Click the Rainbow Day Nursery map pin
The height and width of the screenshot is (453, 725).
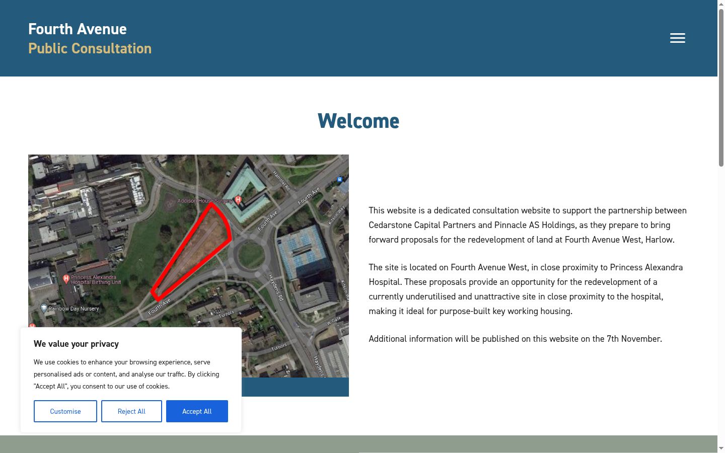click(44, 308)
